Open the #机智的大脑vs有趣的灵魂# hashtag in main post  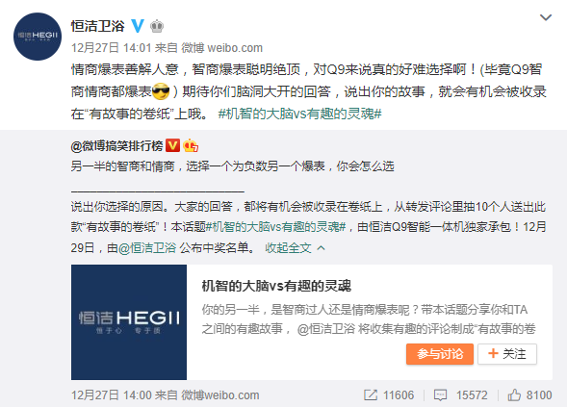(x=299, y=114)
